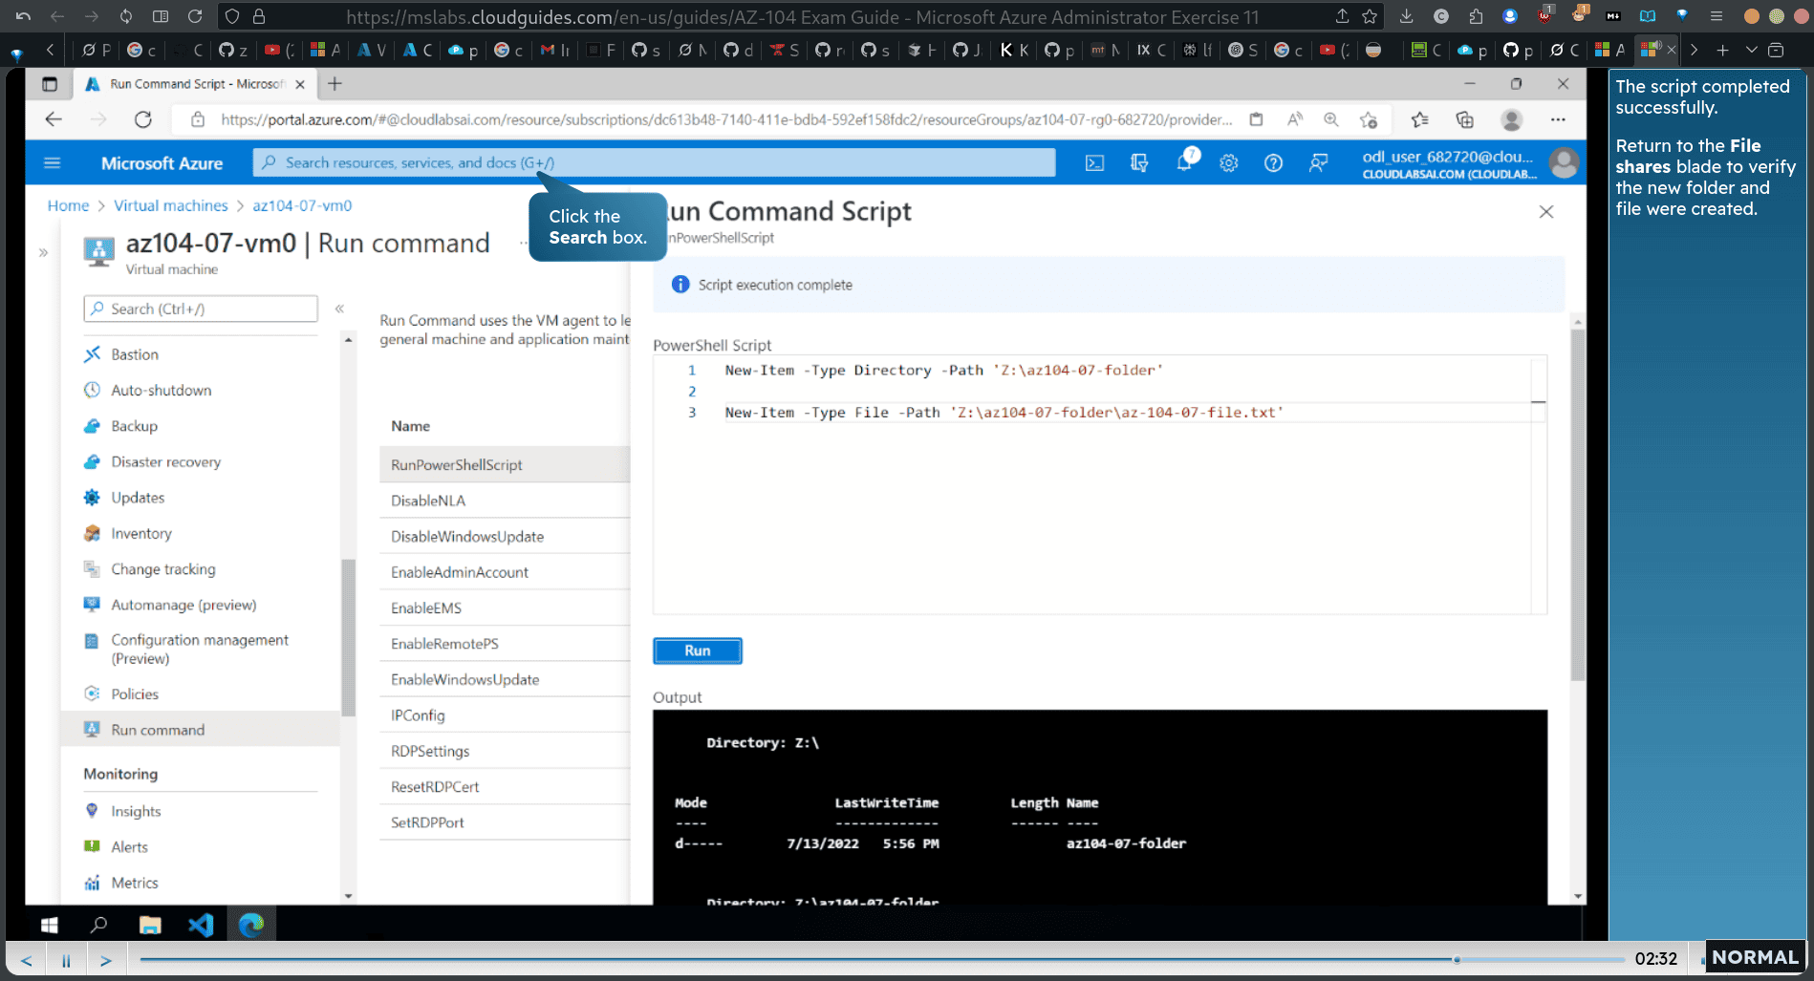
Task: Open Inventory in VM menu
Action: tap(141, 533)
